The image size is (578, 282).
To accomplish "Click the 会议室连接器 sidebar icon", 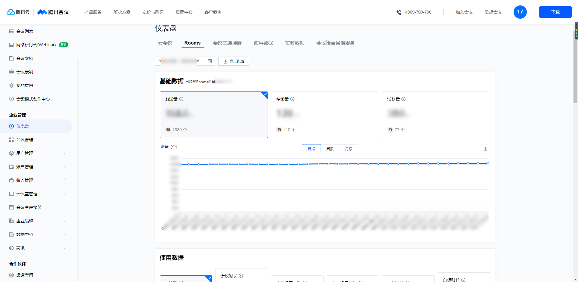I will pyautogui.click(x=11, y=207).
